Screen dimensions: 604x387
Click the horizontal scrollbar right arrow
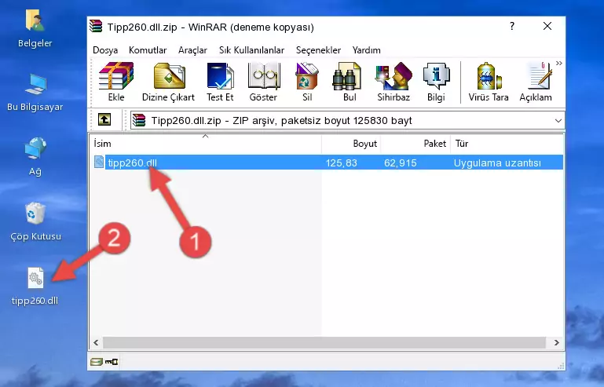556,342
